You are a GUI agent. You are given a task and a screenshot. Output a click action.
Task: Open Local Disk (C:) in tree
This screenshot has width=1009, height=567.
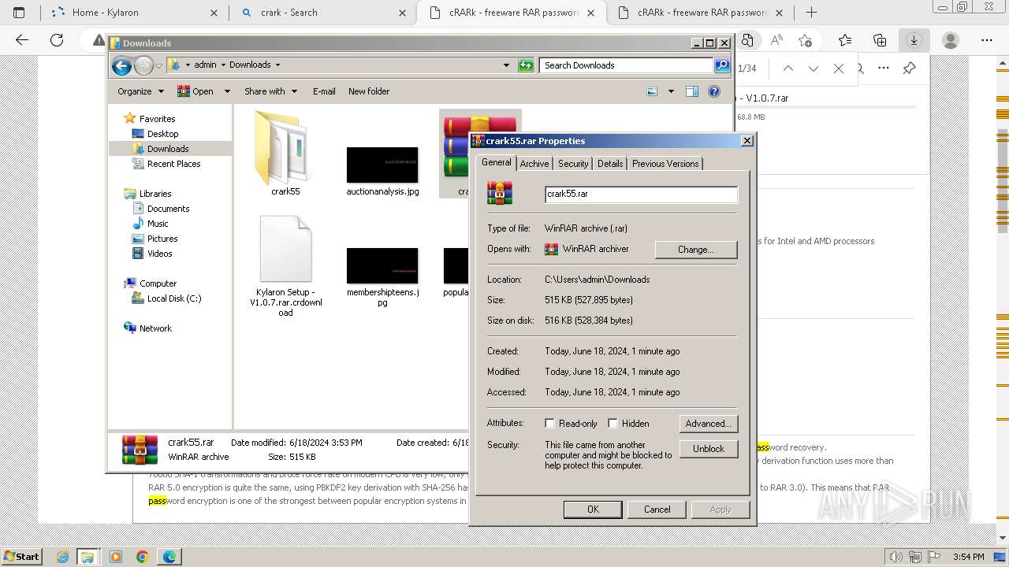tap(173, 298)
